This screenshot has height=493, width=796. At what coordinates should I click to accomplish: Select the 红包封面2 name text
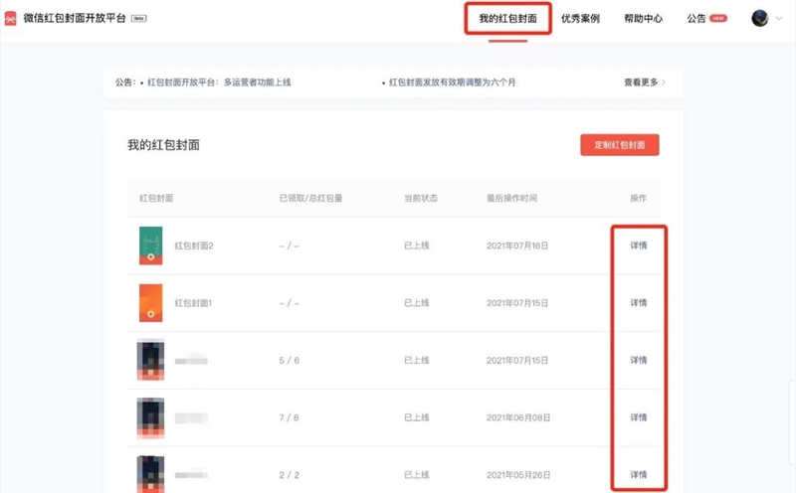(x=194, y=246)
